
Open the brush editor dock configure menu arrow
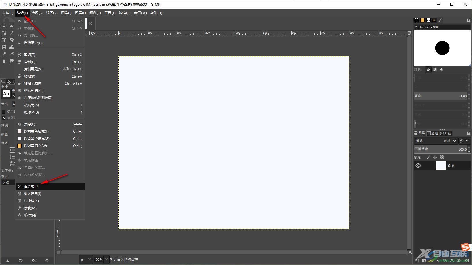[469, 20]
